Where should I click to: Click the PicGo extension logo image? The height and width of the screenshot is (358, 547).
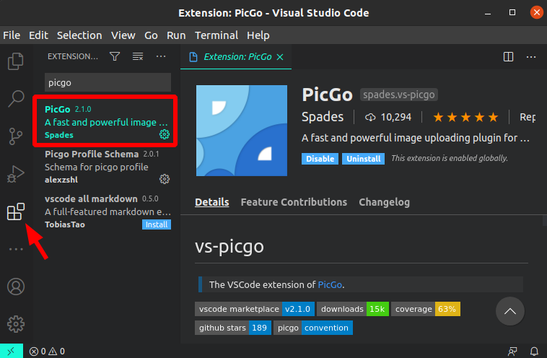(242, 131)
